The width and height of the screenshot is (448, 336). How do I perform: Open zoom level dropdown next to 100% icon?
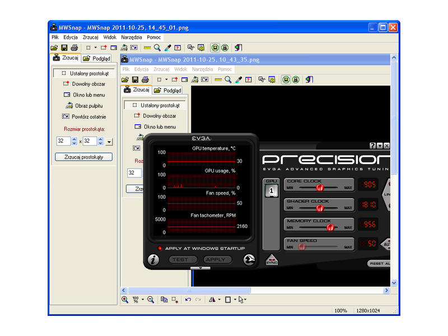pyautogui.click(x=143, y=300)
